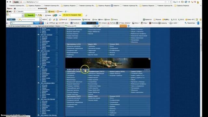Click the AVG toolbar logo

9,12
